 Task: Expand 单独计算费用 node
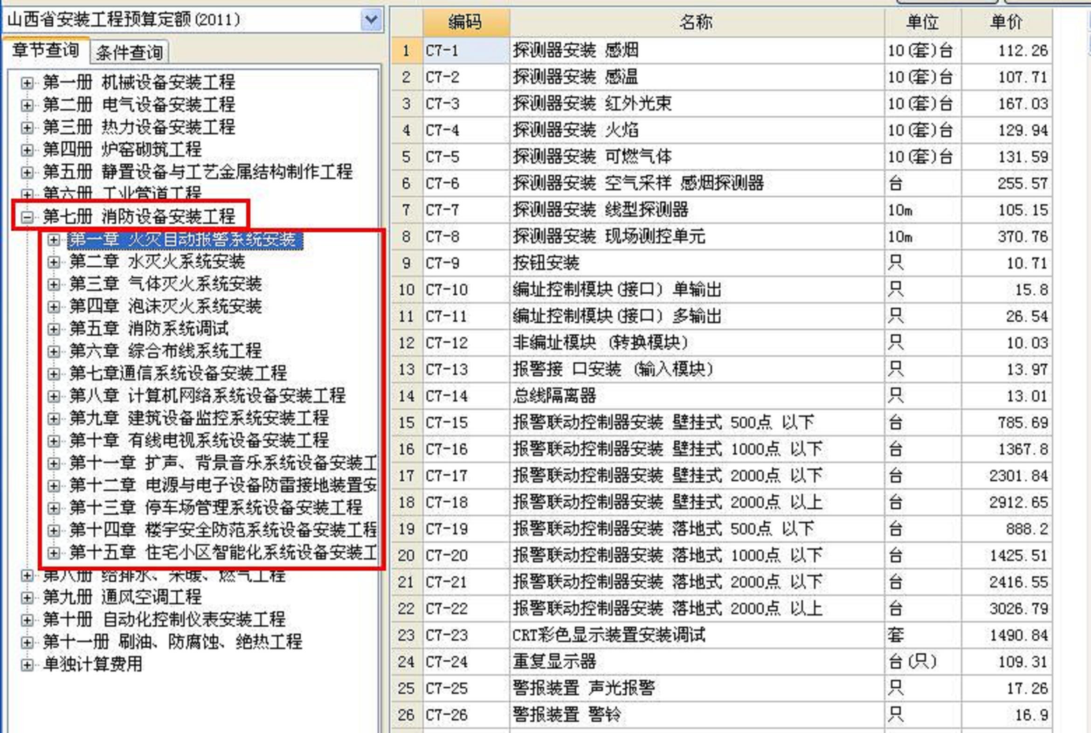click(x=27, y=665)
